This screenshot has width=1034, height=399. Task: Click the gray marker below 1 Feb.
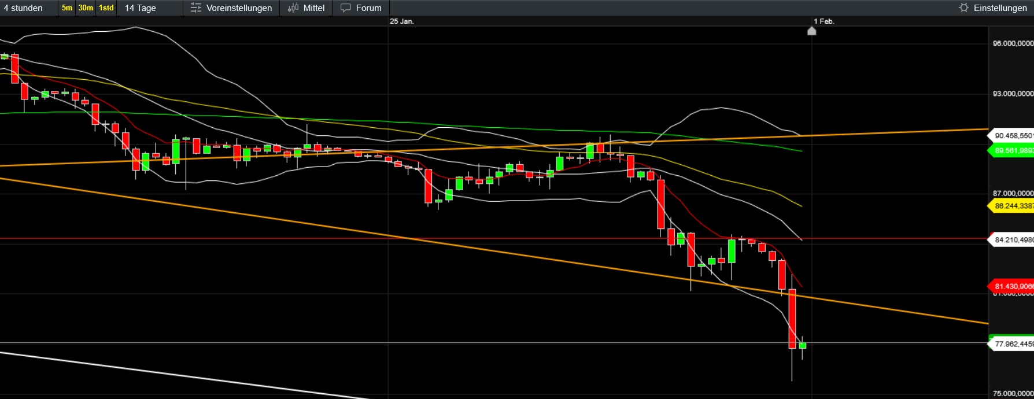click(812, 31)
